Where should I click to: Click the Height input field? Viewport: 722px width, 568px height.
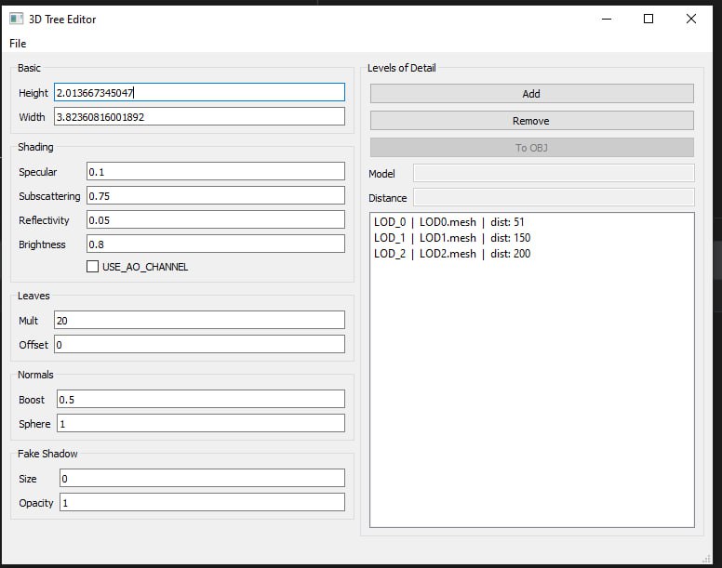199,93
